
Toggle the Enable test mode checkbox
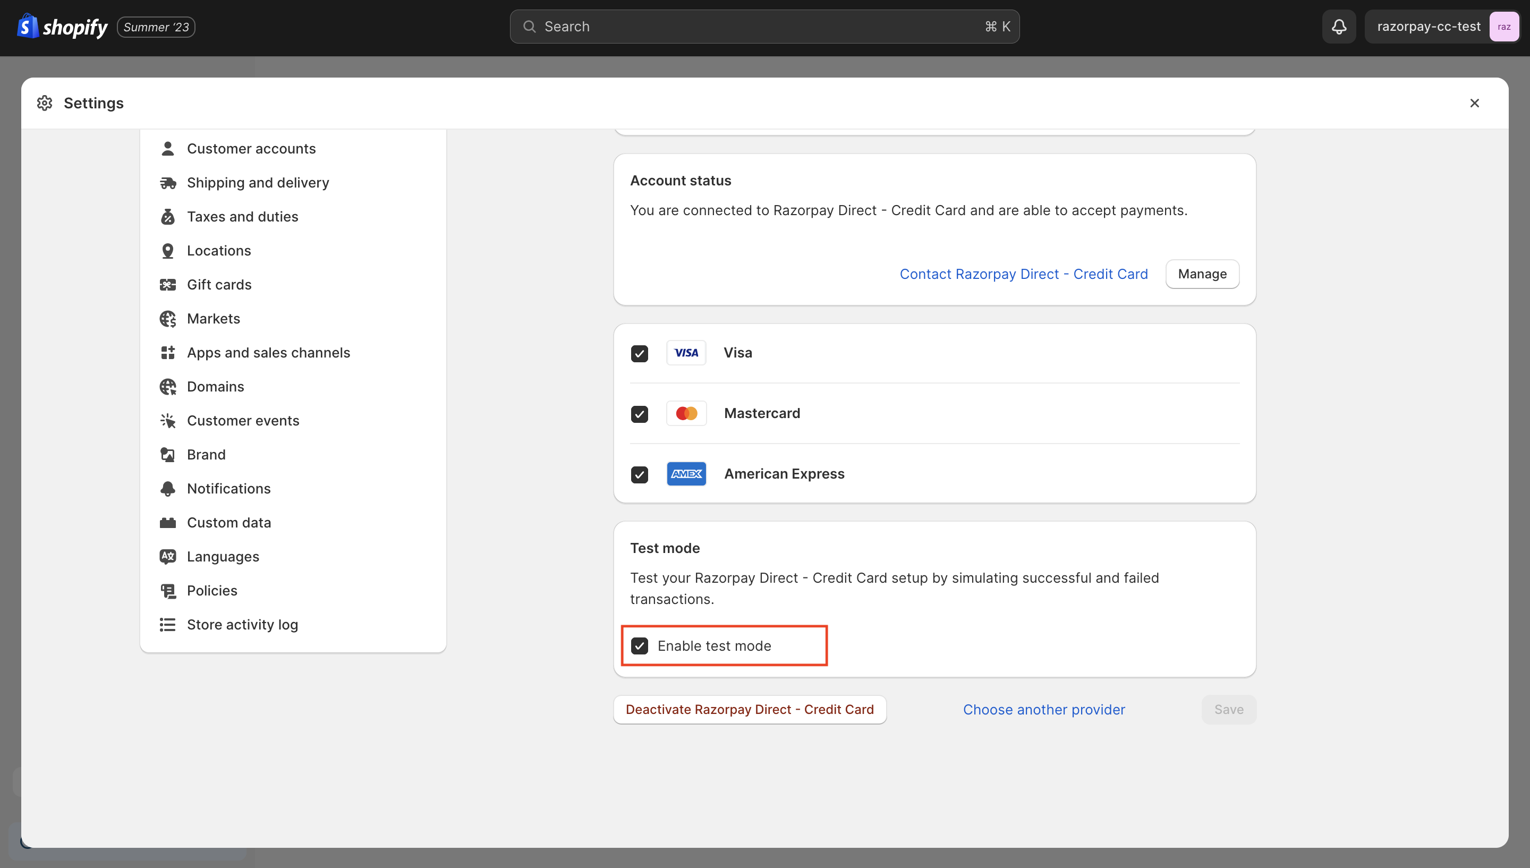639,645
